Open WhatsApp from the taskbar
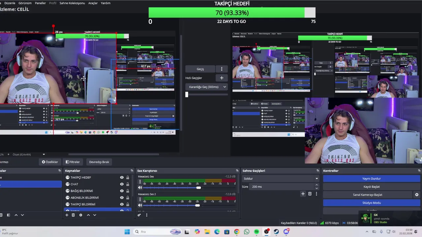The image size is (422, 237). (247, 232)
